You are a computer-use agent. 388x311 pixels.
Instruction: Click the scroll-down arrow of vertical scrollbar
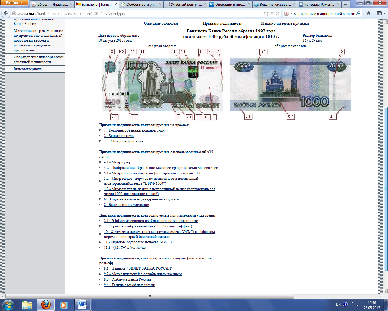(x=385, y=291)
